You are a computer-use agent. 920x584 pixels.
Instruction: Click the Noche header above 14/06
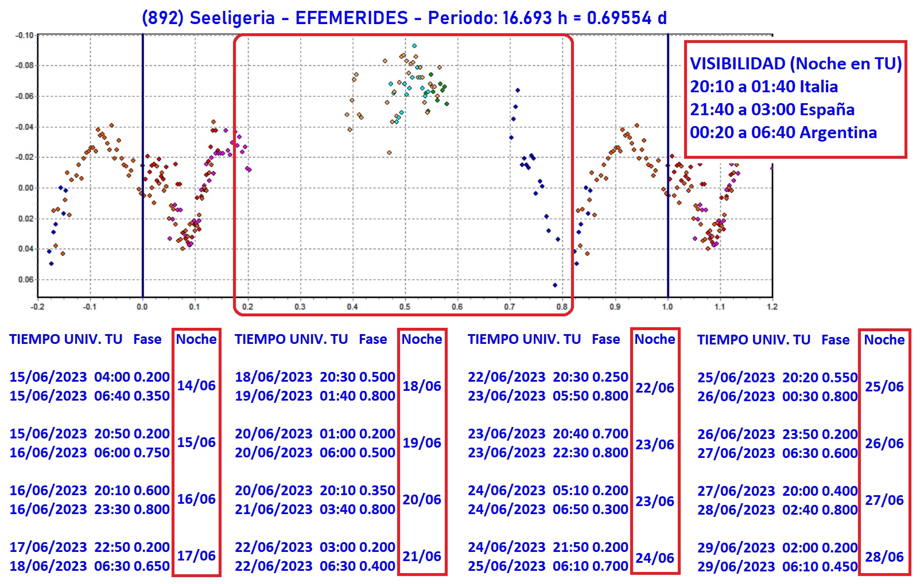196,339
